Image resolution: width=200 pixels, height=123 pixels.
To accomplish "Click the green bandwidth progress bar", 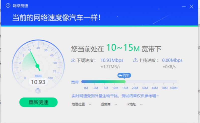I will click(103, 82).
